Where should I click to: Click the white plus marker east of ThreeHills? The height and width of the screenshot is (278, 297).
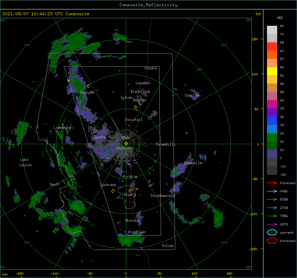[186, 133]
